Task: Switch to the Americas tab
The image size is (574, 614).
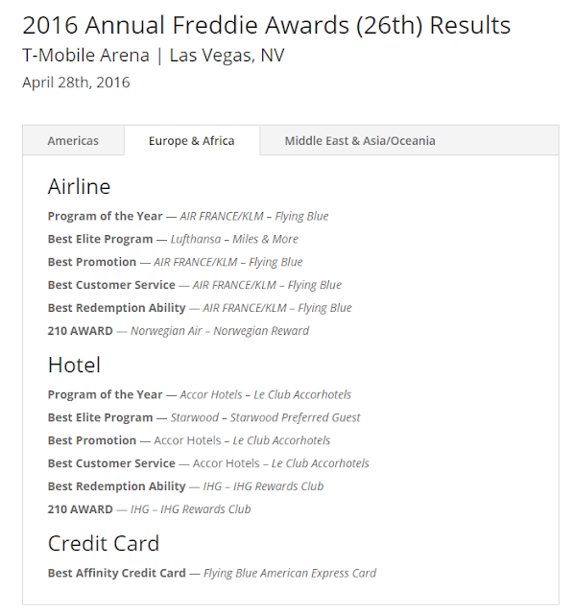Action: pos(73,141)
